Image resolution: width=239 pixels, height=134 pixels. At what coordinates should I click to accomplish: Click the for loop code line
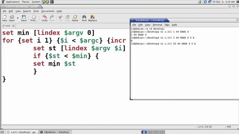click(64, 41)
